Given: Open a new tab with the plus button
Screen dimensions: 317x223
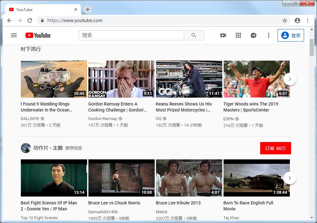Looking at the screenshot, I should coord(88,9).
